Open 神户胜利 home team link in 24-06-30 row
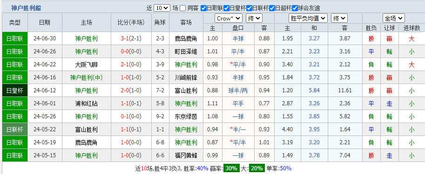The height and width of the screenshot is (174, 425). pos(87,39)
